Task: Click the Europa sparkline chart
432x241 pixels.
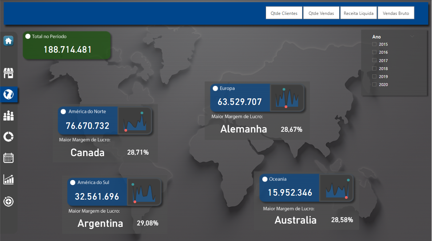Action: [x=287, y=98]
